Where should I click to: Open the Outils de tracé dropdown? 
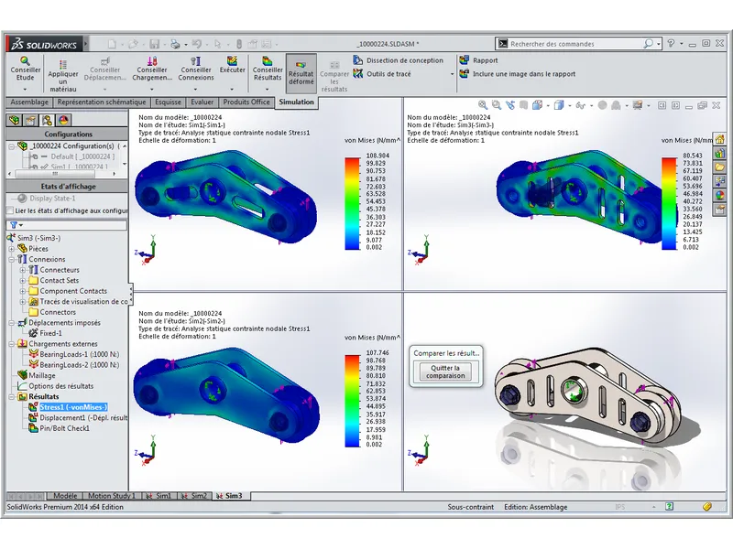tap(452, 74)
